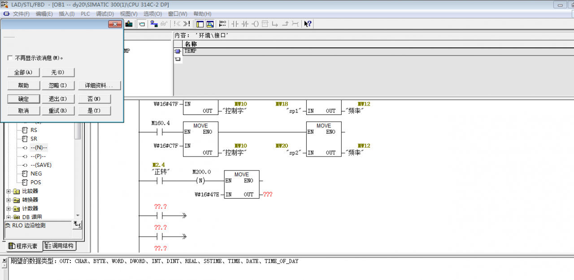
Task: Click the 否(N) button
Action: (x=94, y=99)
